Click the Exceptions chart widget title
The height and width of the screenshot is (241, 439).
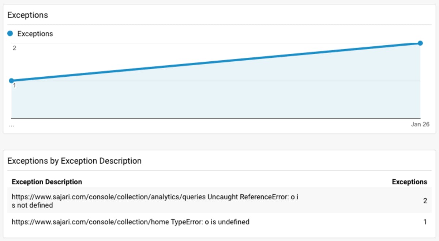[x=28, y=15]
